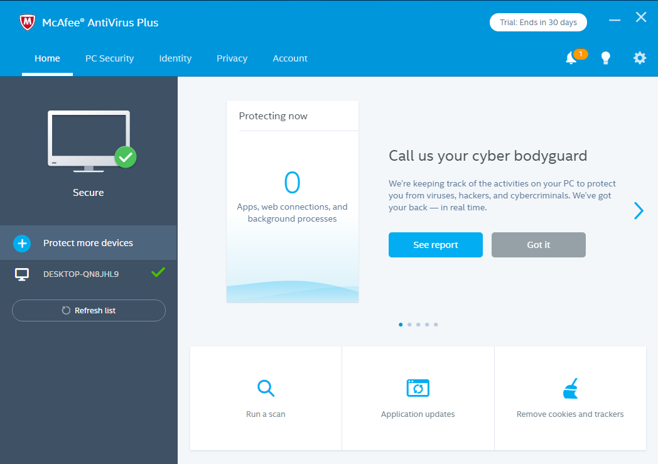Close the McAfee AntiVirus Plus window
The height and width of the screenshot is (464, 658).
(x=641, y=17)
